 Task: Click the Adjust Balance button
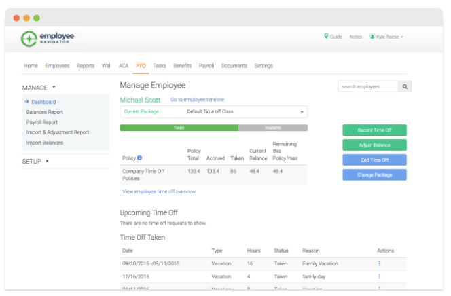coord(374,145)
